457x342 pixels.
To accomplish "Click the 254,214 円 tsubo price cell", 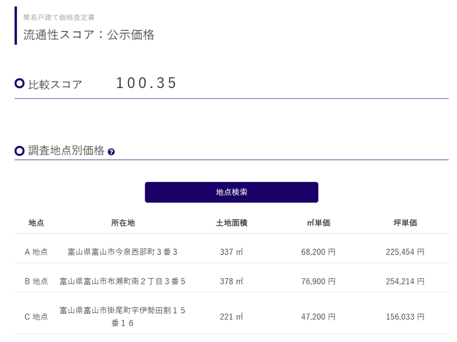I will coord(405,281).
